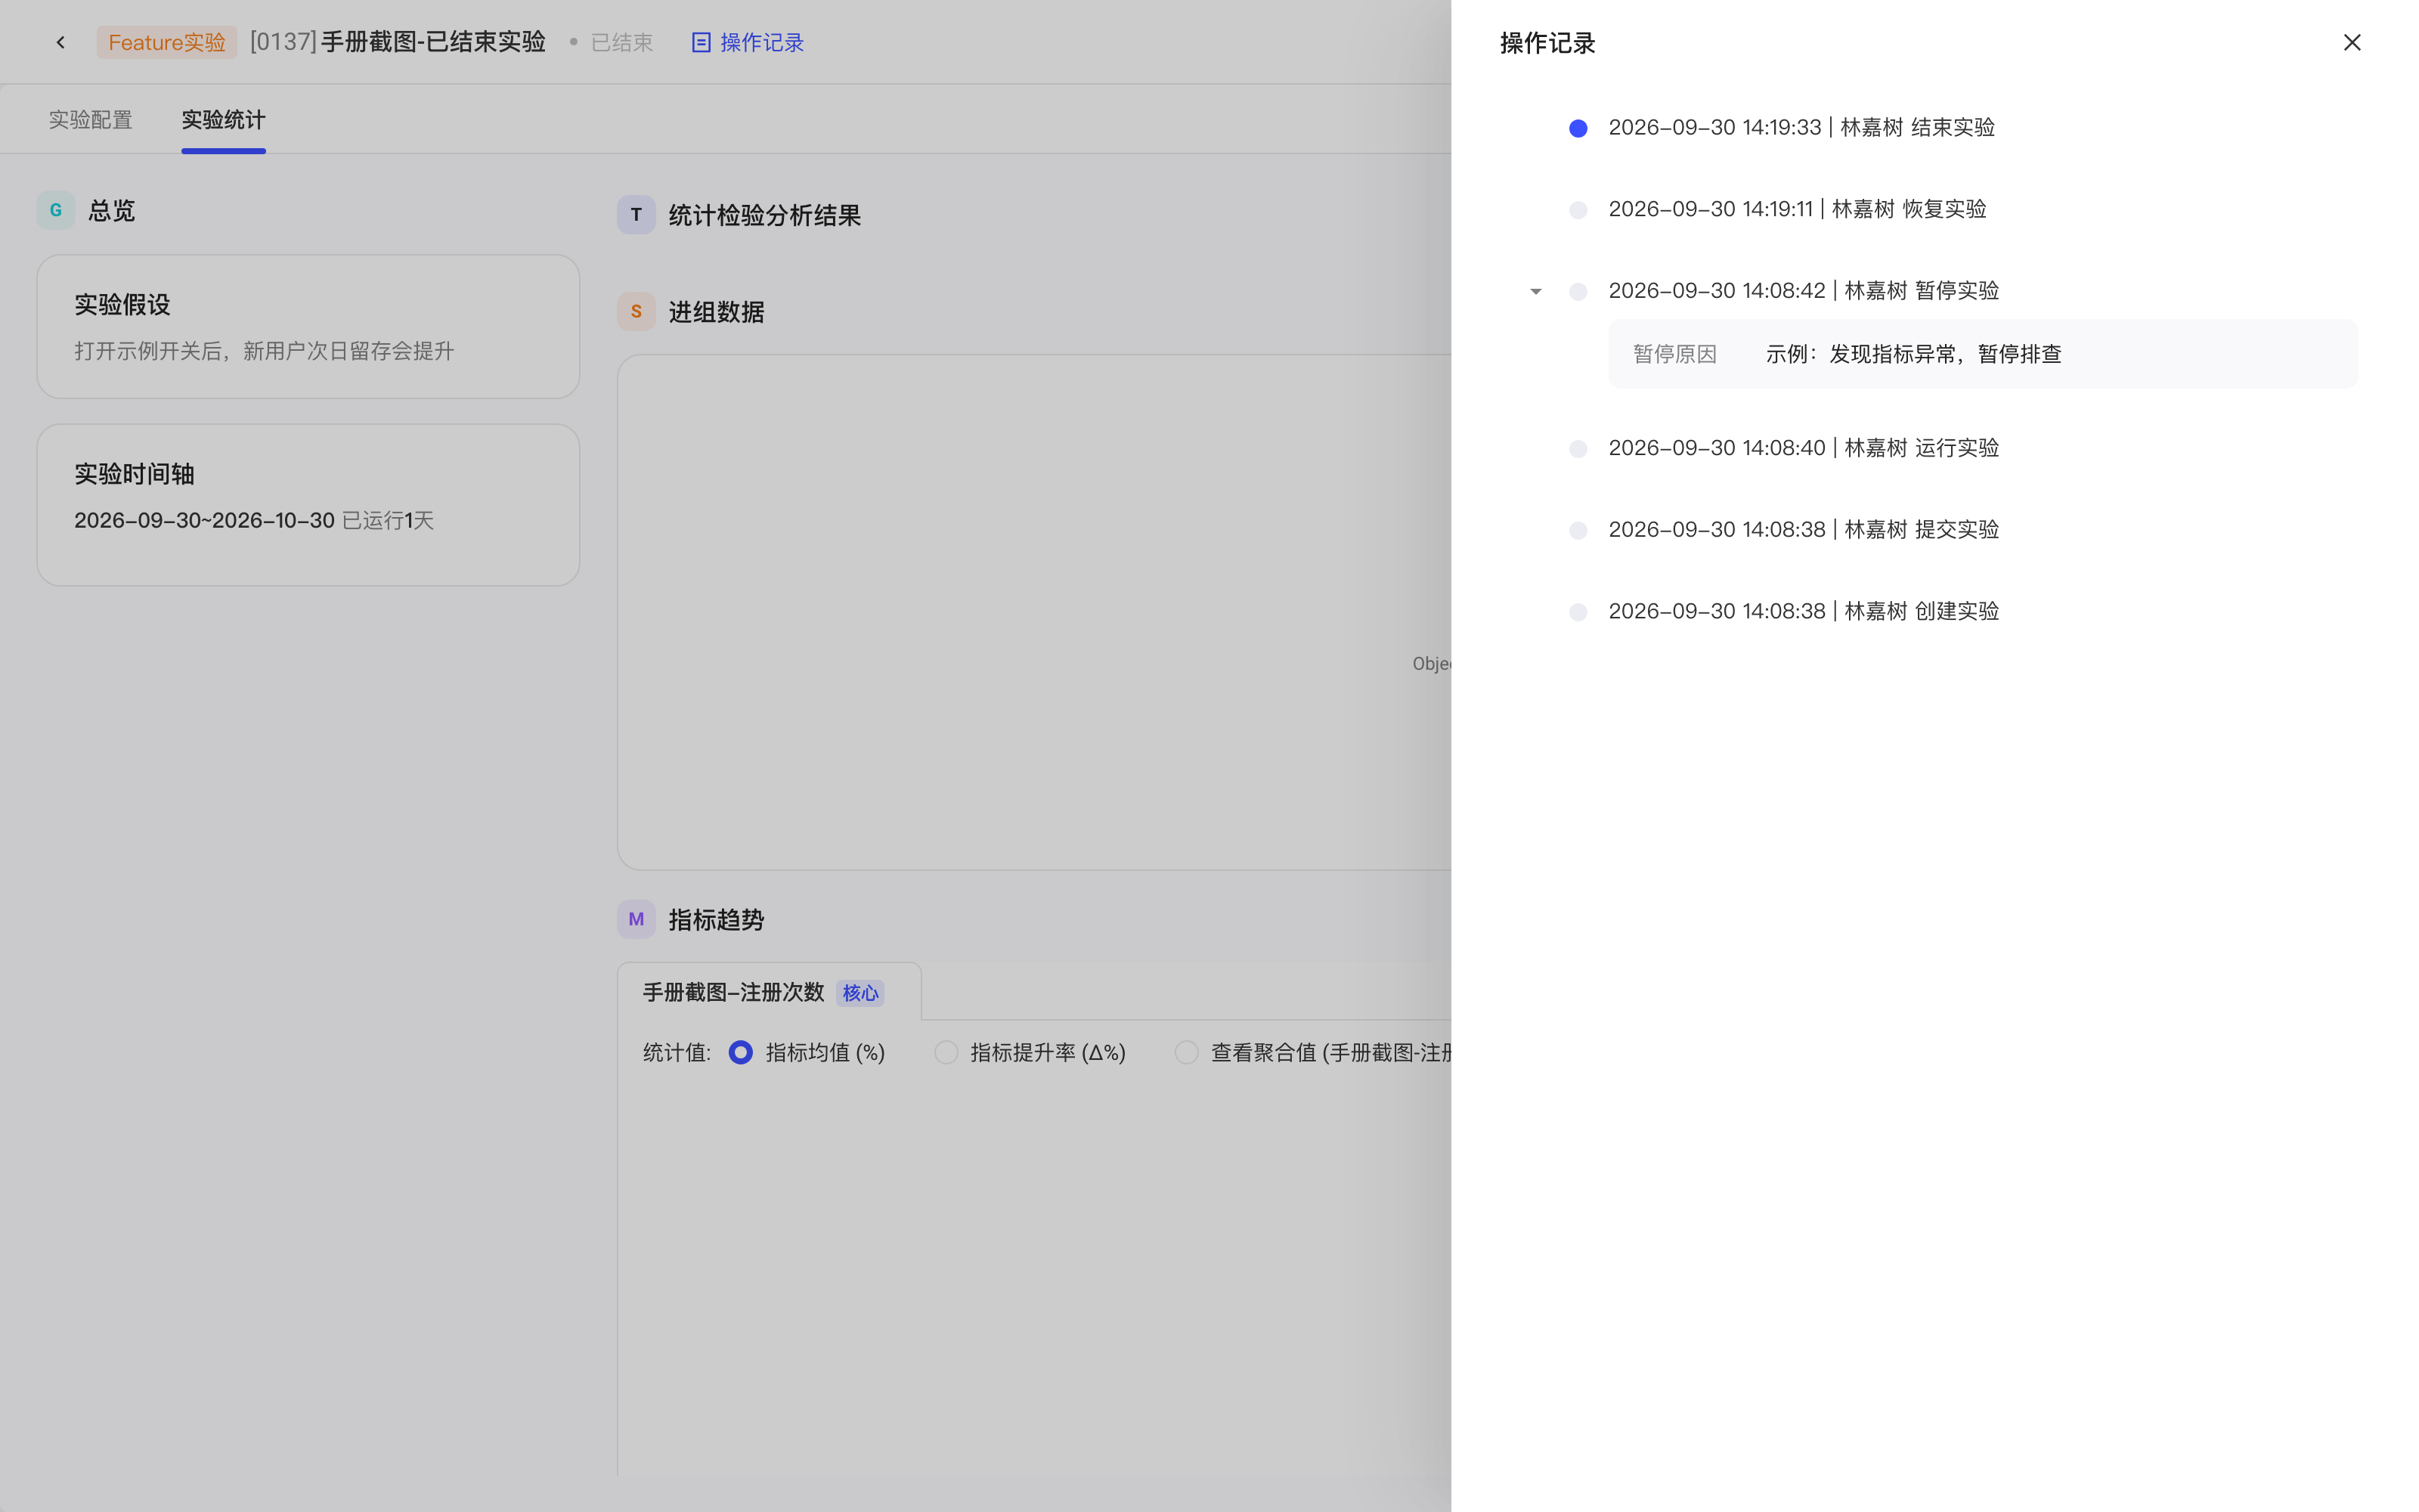Click the timeline dot for 恢复实验 record
Screen dimensions: 2419x1512
tap(1578, 210)
